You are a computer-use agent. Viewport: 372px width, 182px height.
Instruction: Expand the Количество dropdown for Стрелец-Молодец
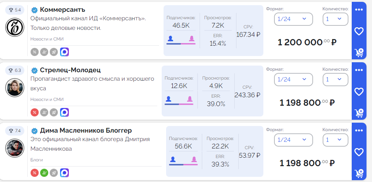click(x=335, y=80)
